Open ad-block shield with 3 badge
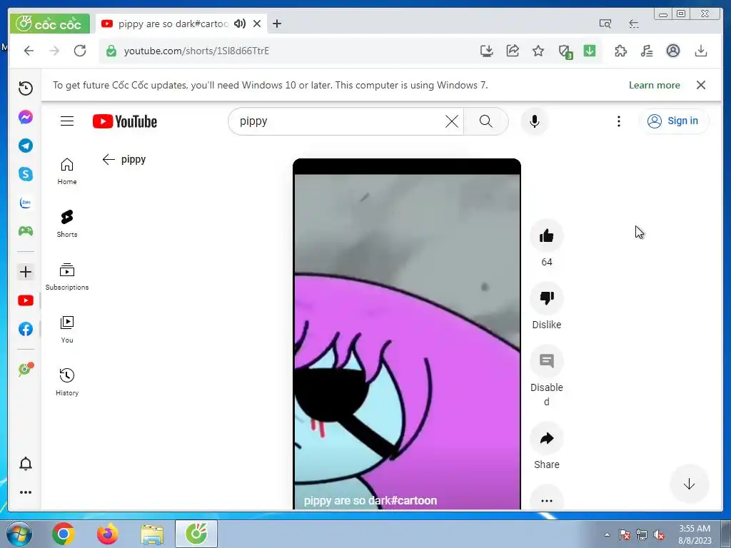This screenshot has width=731, height=548. click(x=565, y=51)
